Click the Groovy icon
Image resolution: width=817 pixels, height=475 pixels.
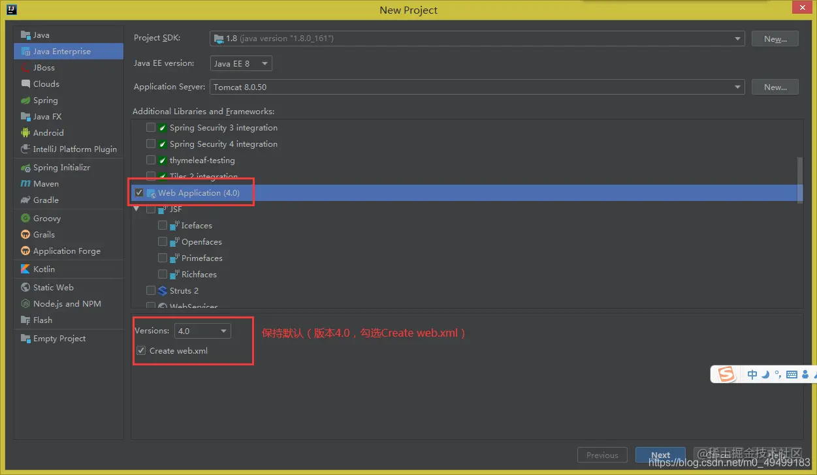coord(25,219)
